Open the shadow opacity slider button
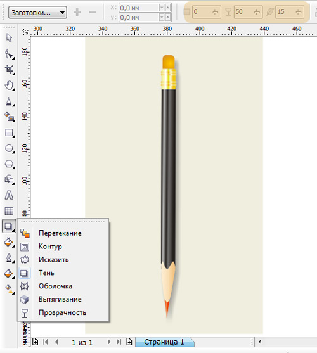This screenshot has height=353, width=317. [257, 12]
